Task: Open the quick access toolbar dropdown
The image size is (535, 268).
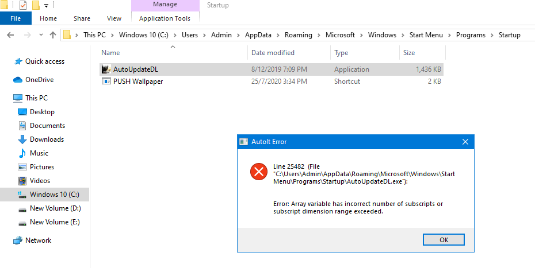Action: tap(47, 5)
